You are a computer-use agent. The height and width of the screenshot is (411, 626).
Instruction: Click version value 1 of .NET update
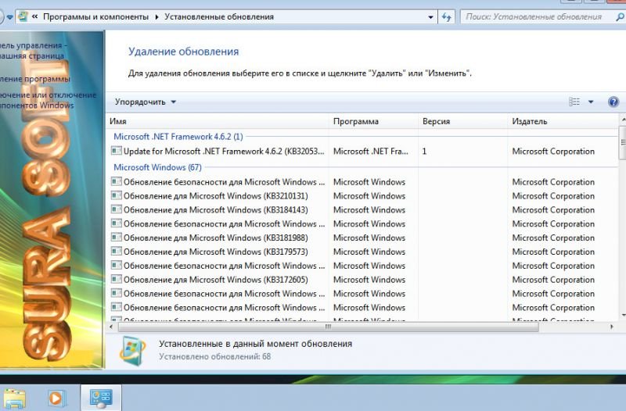(x=424, y=152)
